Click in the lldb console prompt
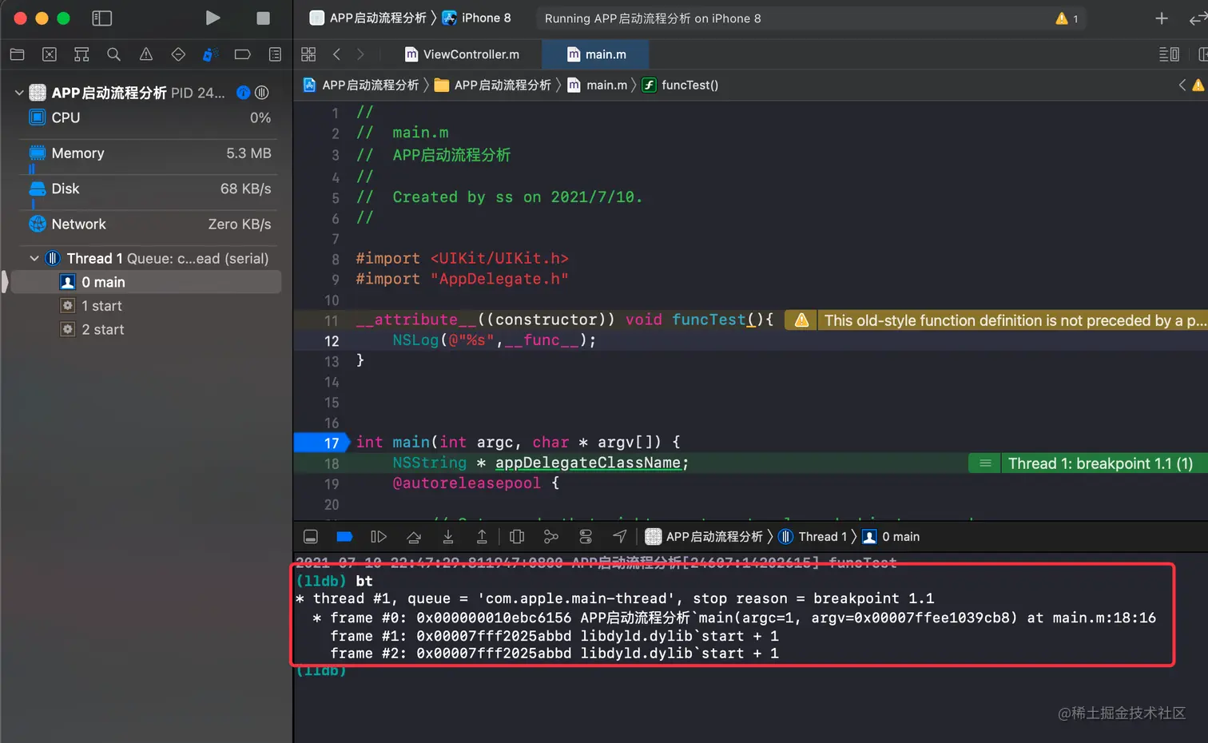 click(321, 670)
